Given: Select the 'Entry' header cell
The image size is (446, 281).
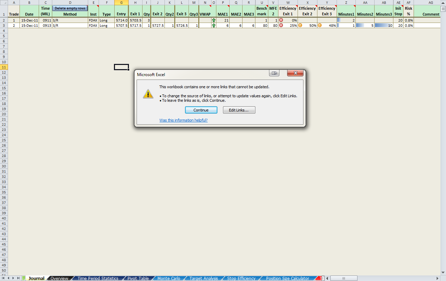Looking at the screenshot, I should (121, 11).
